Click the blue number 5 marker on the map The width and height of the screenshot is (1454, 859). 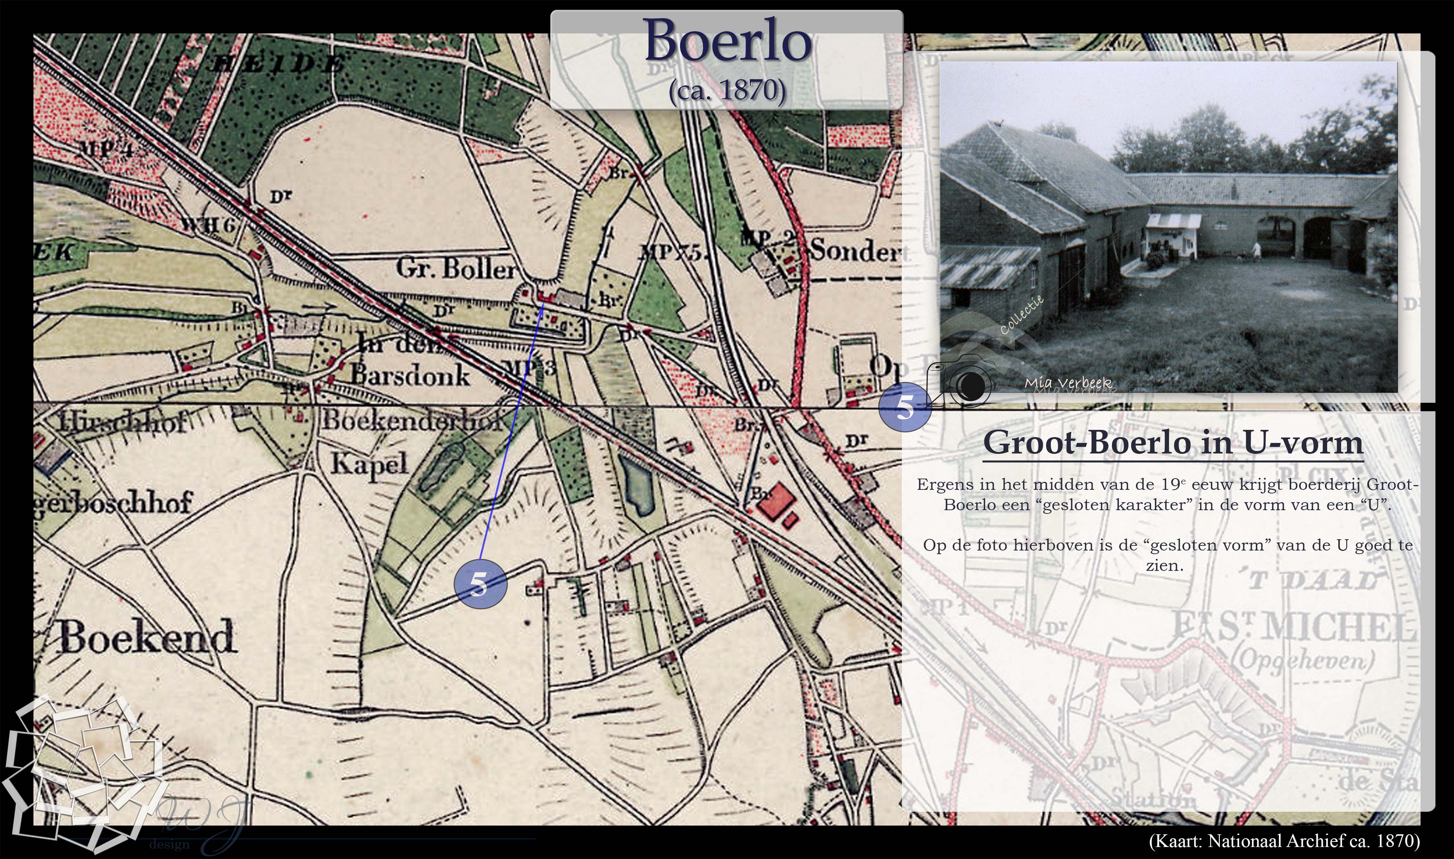click(x=480, y=584)
